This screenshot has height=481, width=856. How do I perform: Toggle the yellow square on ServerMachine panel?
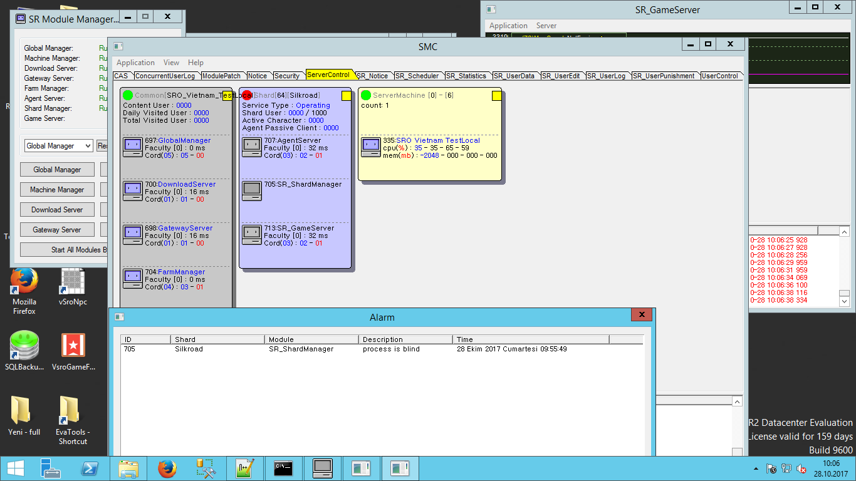[x=496, y=96]
